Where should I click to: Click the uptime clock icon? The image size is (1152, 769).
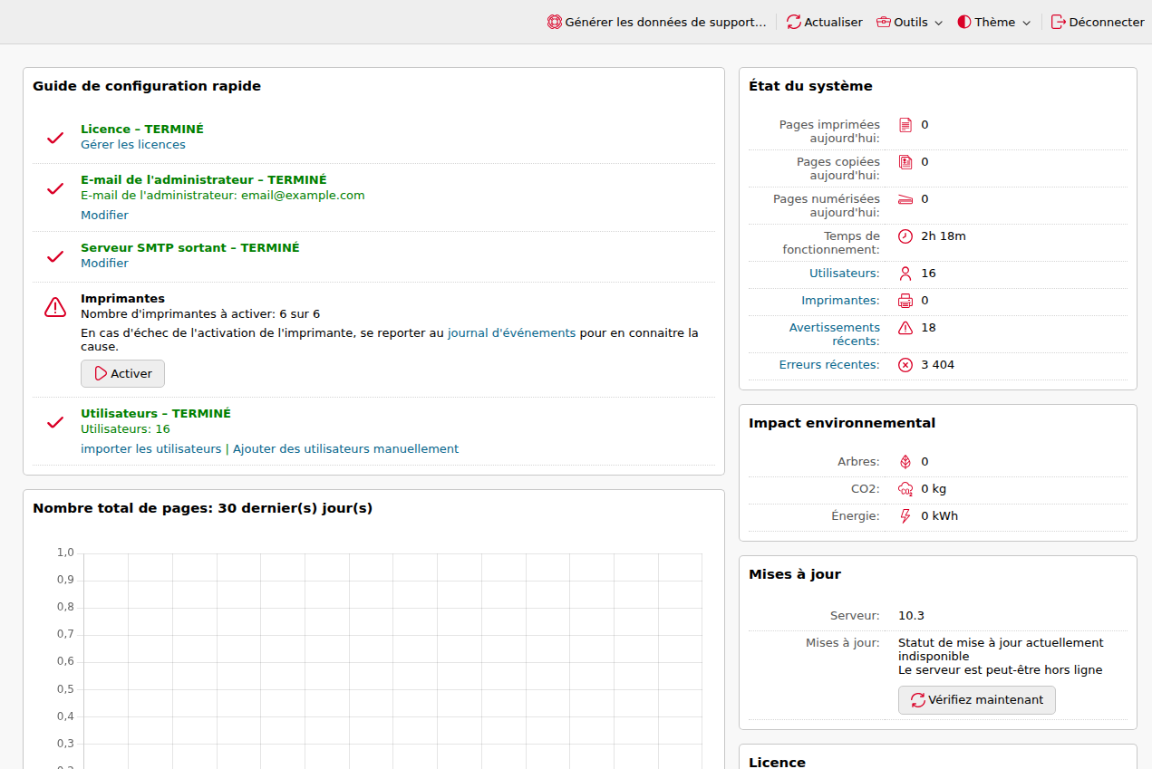(x=905, y=236)
